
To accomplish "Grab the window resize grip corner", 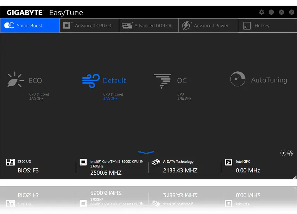I will (295, 177).
